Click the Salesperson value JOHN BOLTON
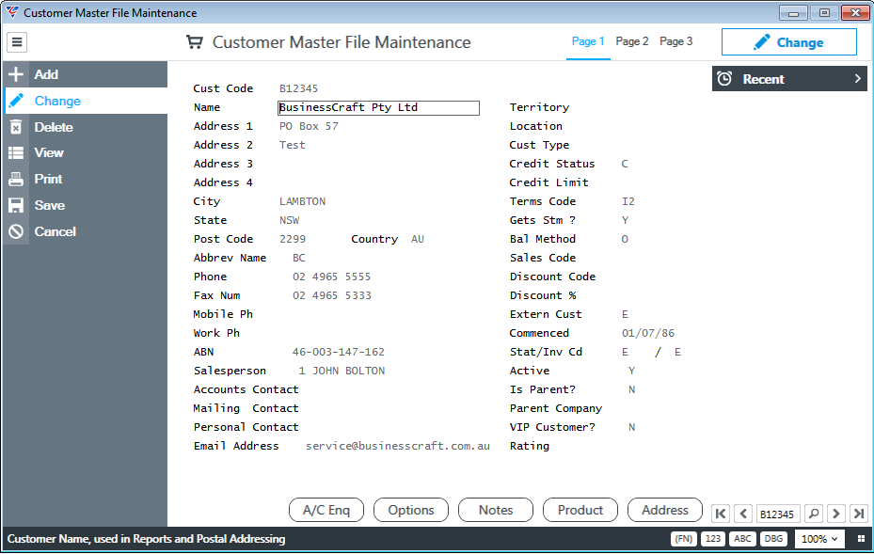The image size is (874, 554). click(348, 372)
